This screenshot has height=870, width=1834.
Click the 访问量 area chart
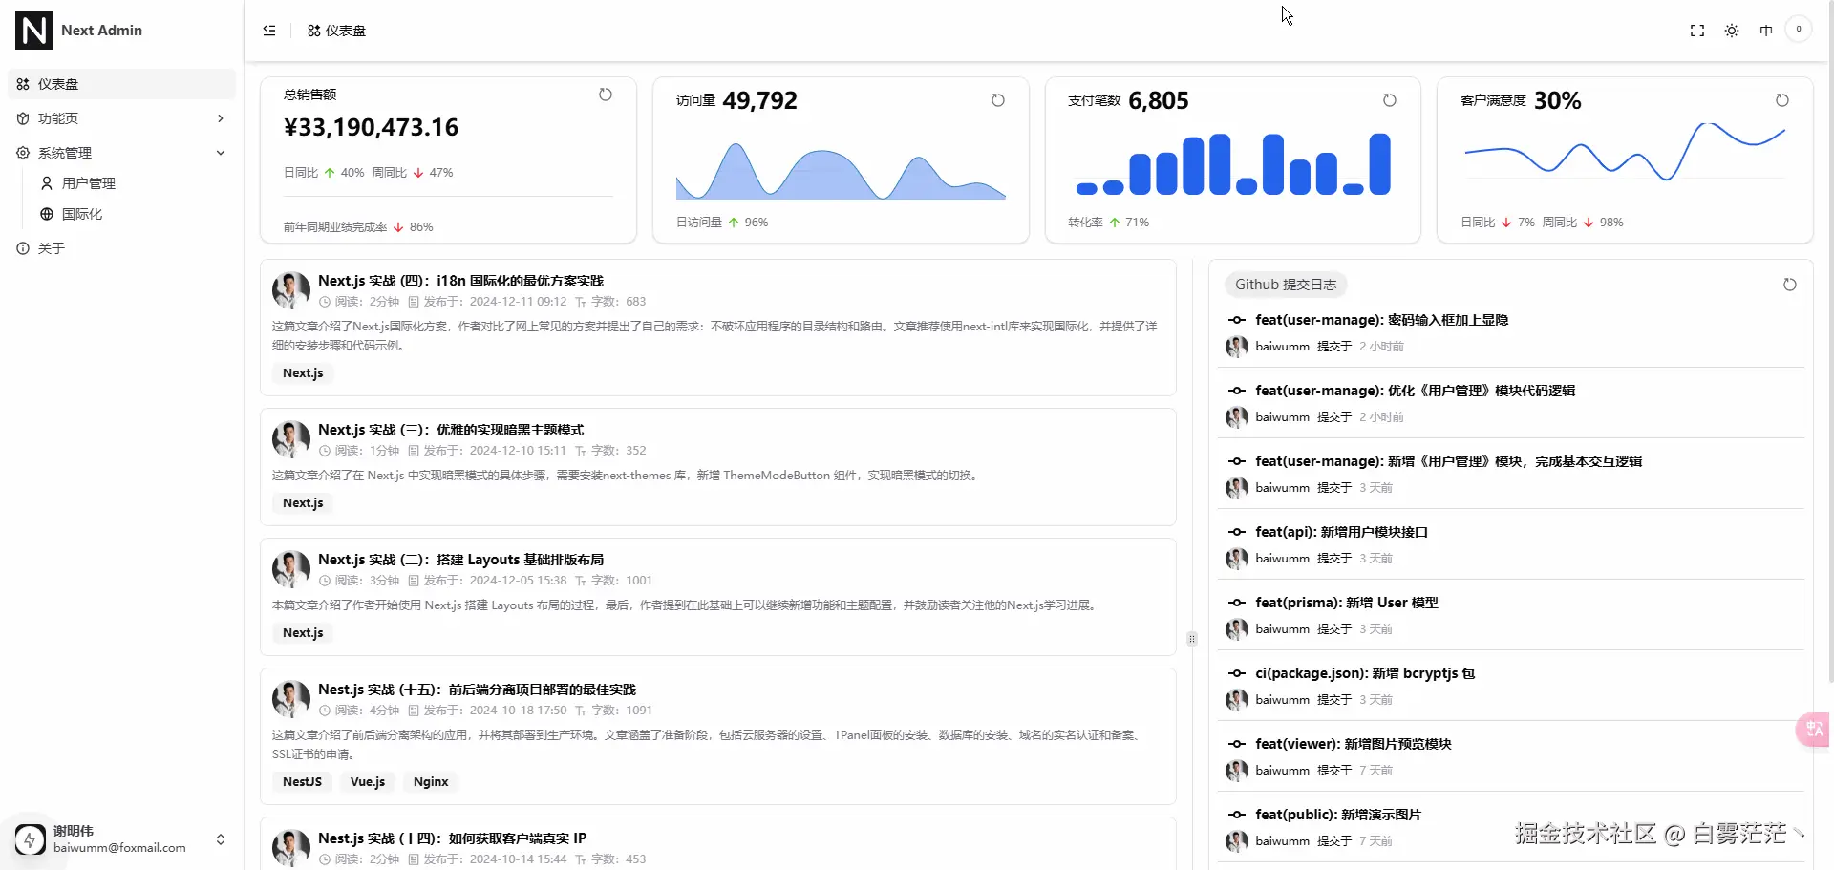841,169
